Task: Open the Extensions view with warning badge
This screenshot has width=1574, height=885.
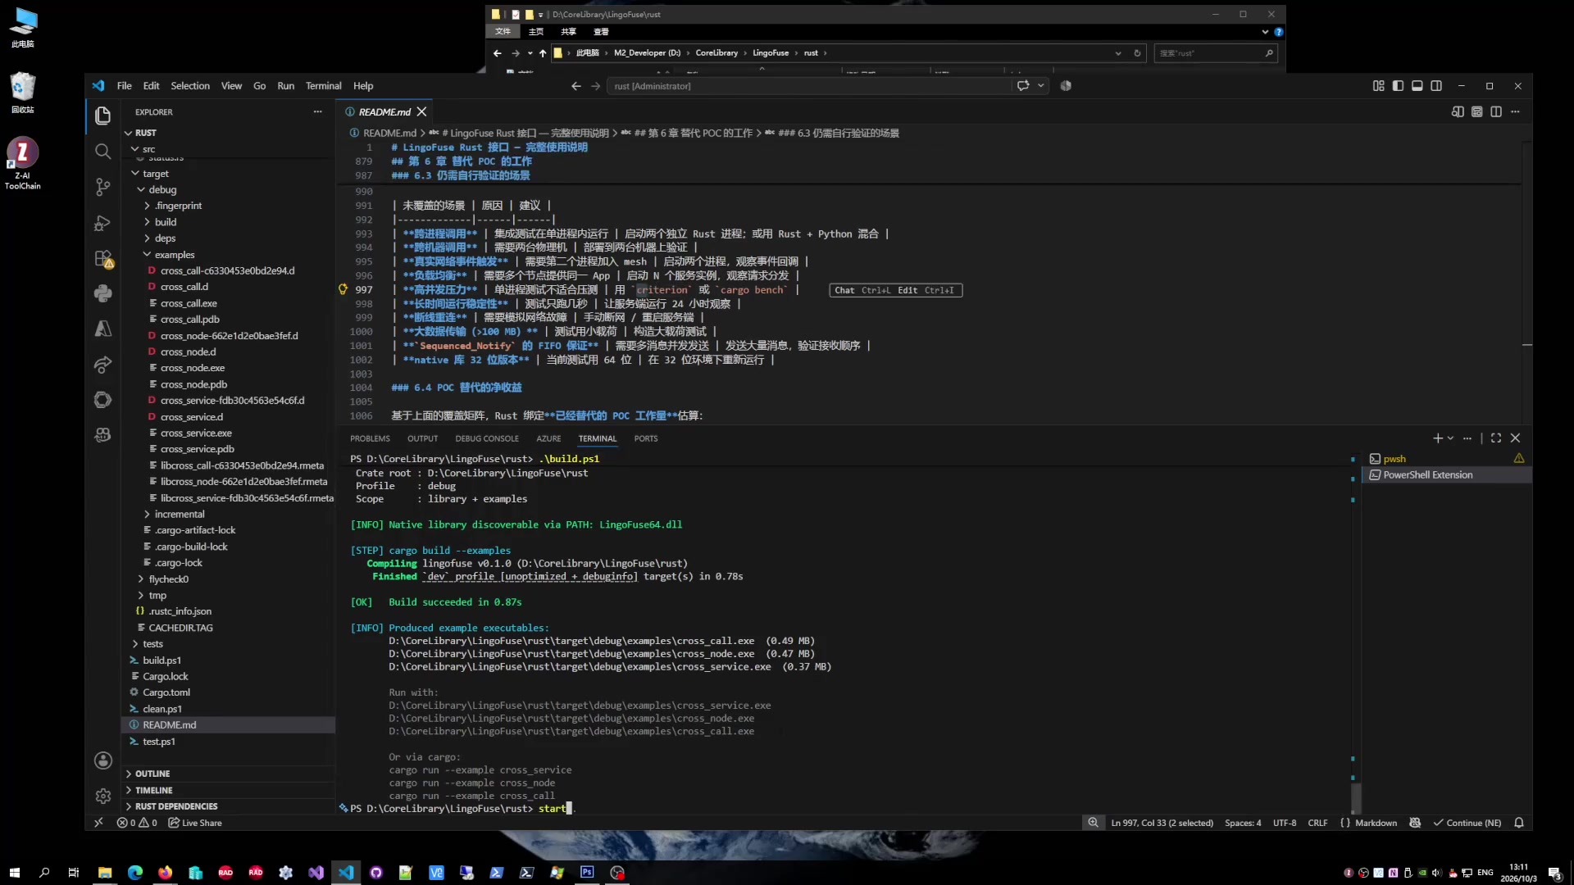Action: pyautogui.click(x=103, y=258)
